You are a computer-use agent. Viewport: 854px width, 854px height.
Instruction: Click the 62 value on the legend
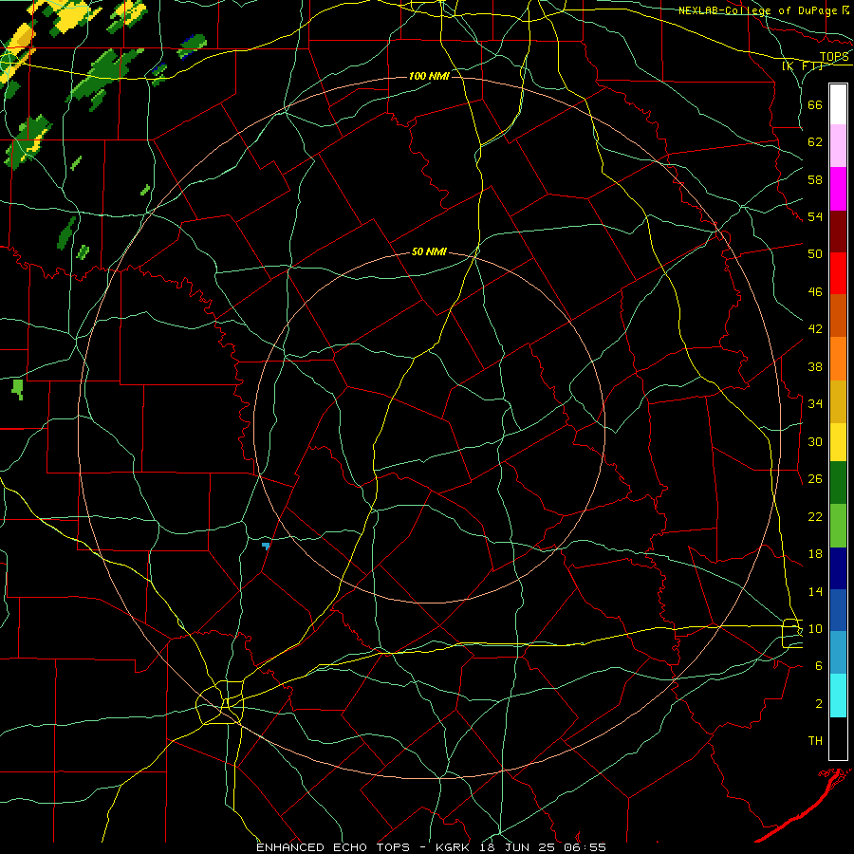815,142
